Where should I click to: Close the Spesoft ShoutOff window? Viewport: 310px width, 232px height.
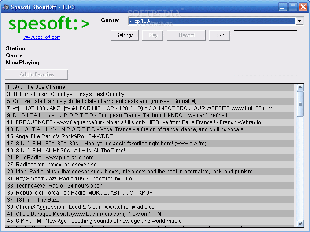[x=303, y=7]
